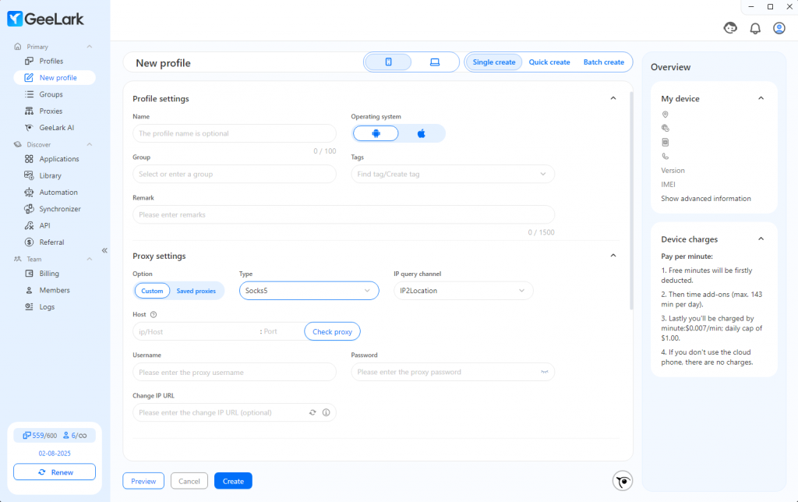This screenshot has height=502, width=798.
Task: Click the GeeLark logo icon
Action: pos(15,19)
